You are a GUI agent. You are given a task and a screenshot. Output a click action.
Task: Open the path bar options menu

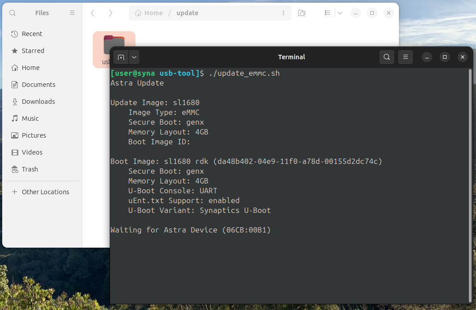click(283, 13)
